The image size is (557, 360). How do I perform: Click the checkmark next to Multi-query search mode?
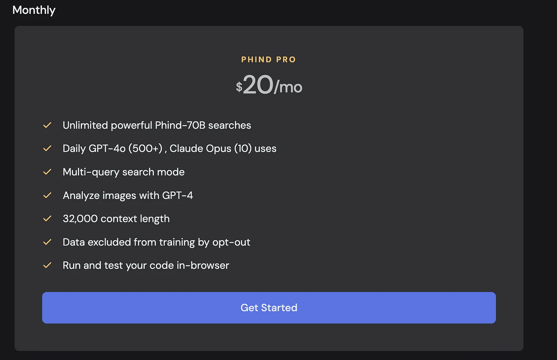(47, 172)
